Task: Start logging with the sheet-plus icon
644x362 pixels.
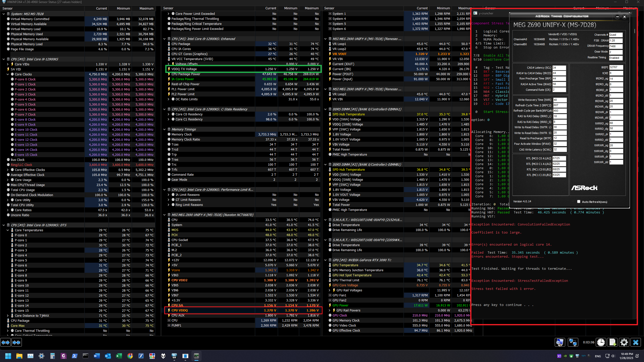Action: [x=613, y=342]
